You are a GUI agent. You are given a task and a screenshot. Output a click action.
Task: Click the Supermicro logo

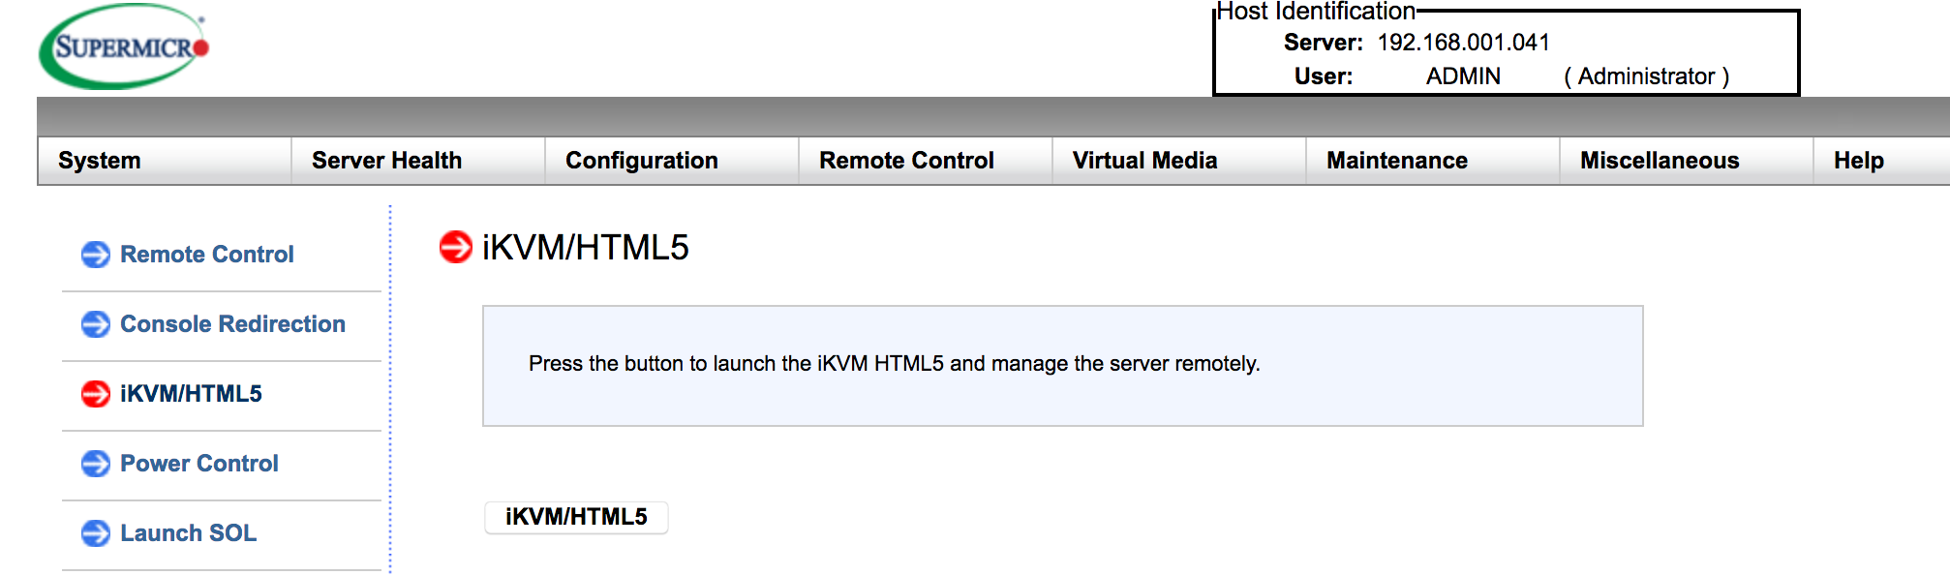(124, 46)
